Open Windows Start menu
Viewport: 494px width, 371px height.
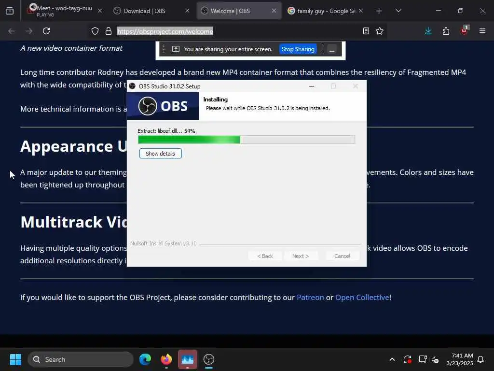point(15,359)
